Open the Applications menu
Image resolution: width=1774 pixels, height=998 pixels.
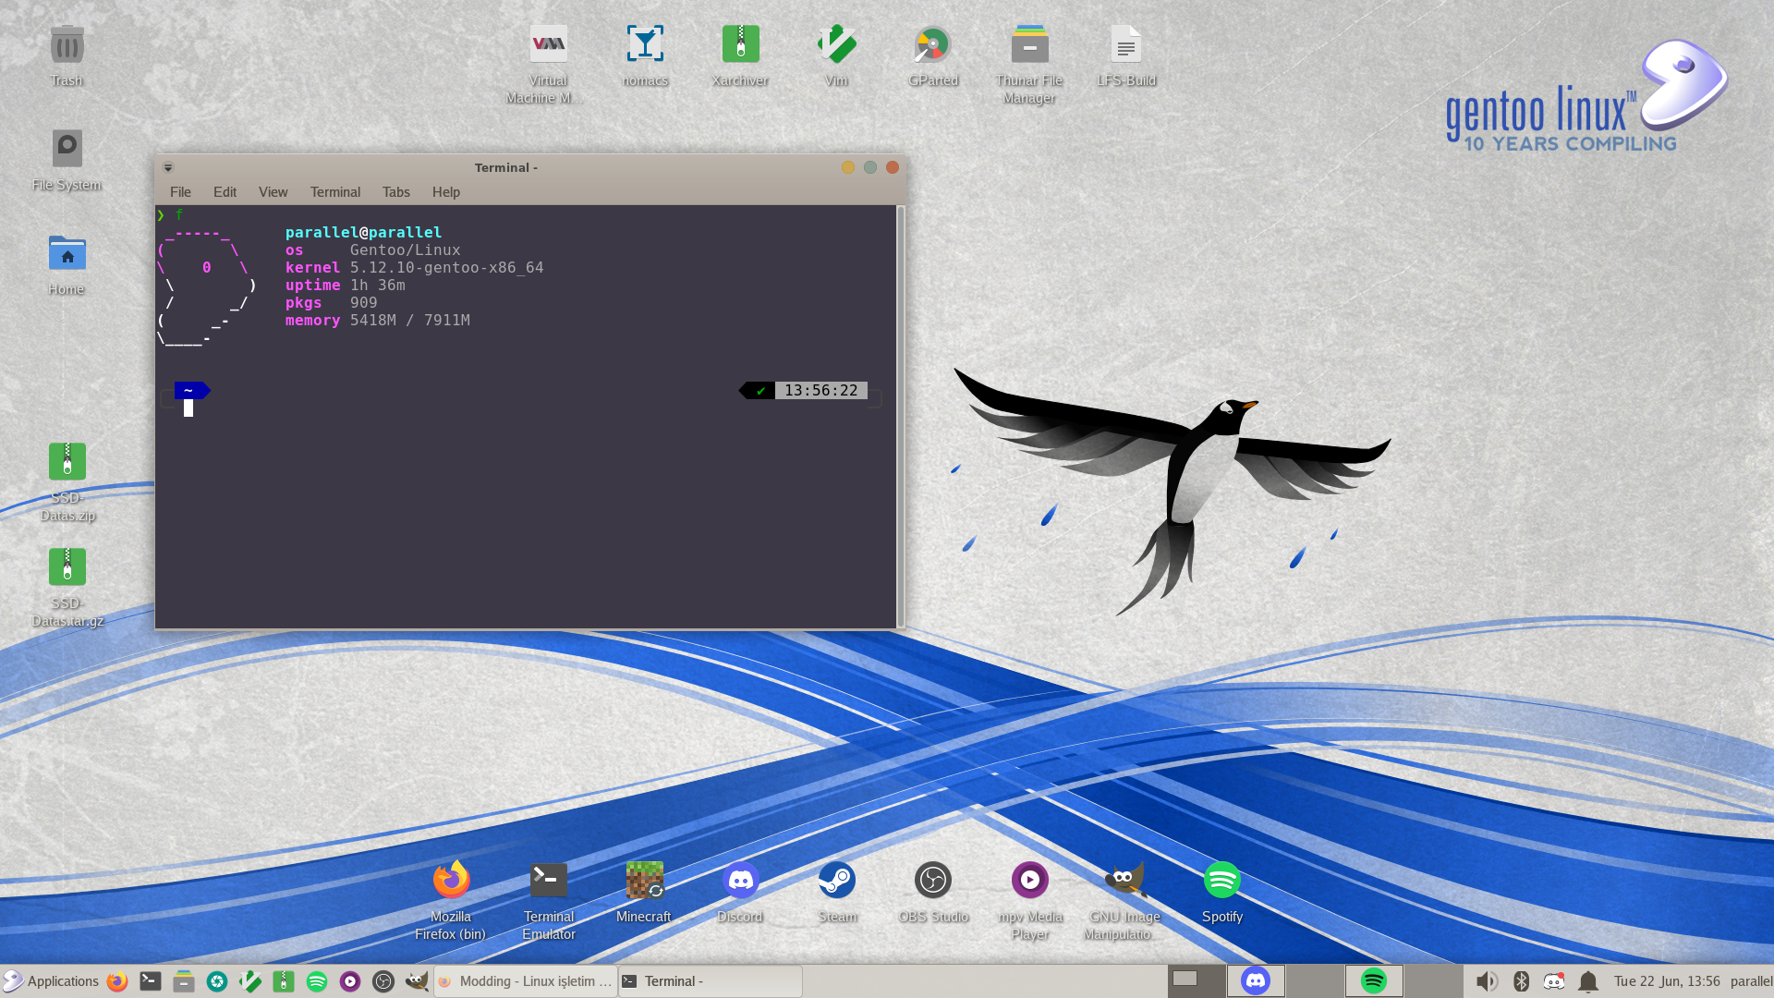pyautogui.click(x=51, y=981)
